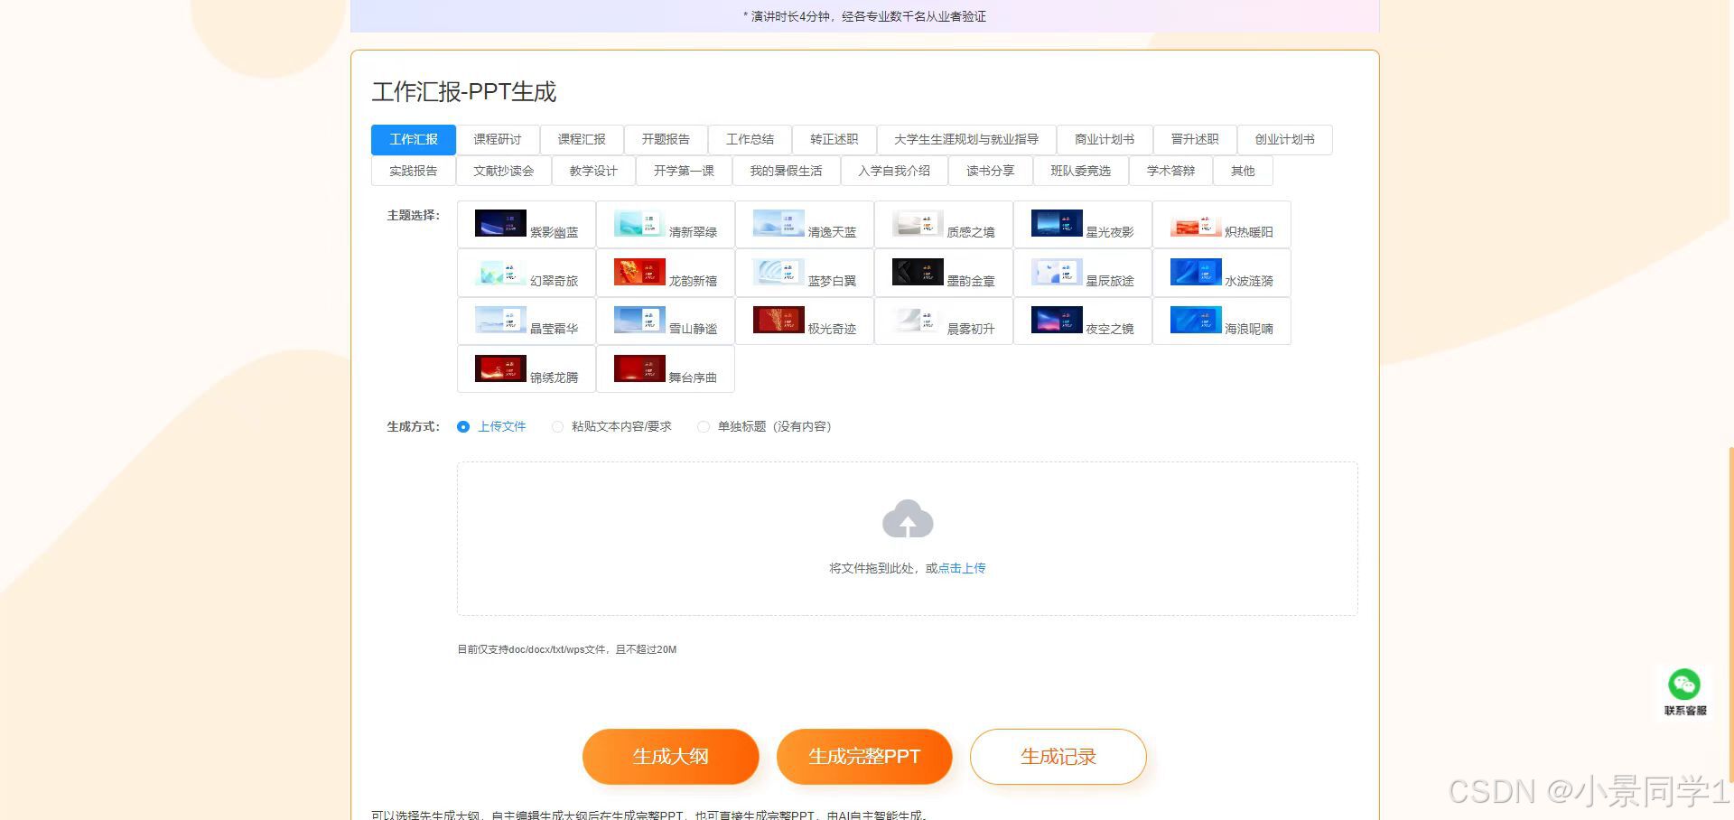Image resolution: width=1734 pixels, height=820 pixels.
Task: Click the cloud upload icon
Action: point(908,519)
